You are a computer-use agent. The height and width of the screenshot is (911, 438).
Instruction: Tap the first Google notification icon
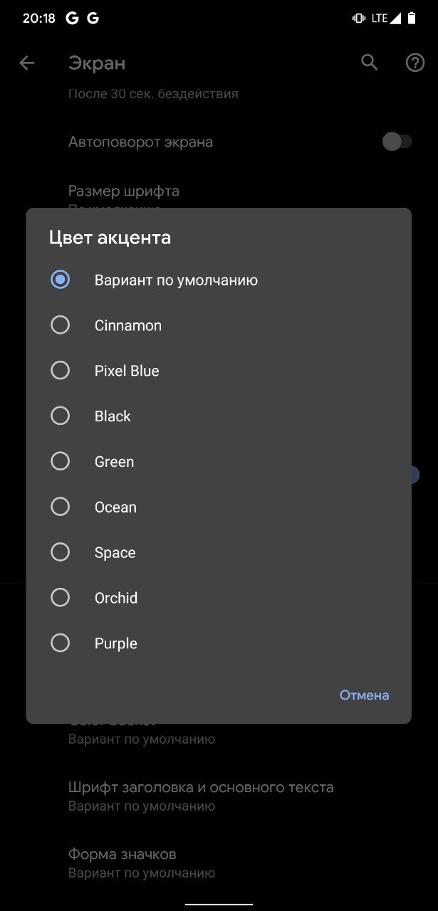point(72,19)
